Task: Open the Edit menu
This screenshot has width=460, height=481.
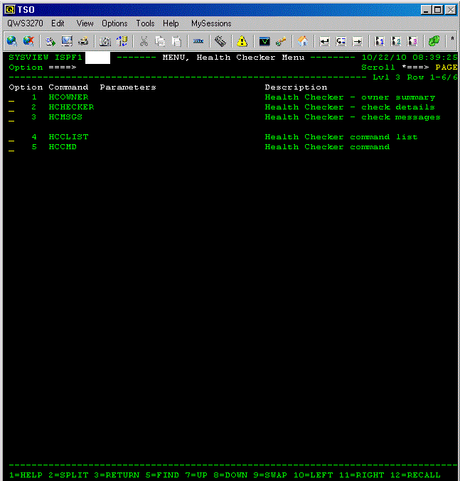Action: (x=58, y=23)
